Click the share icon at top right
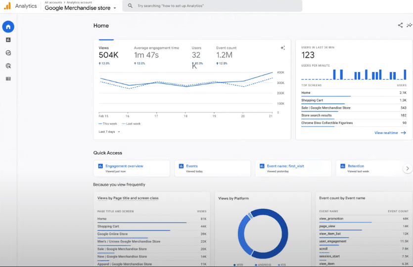Viewport: 413px width, 267px height. (400, 26)
